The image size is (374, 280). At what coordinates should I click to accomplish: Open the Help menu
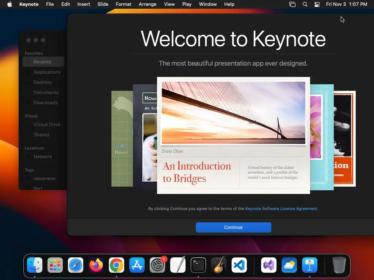(229, 4)
